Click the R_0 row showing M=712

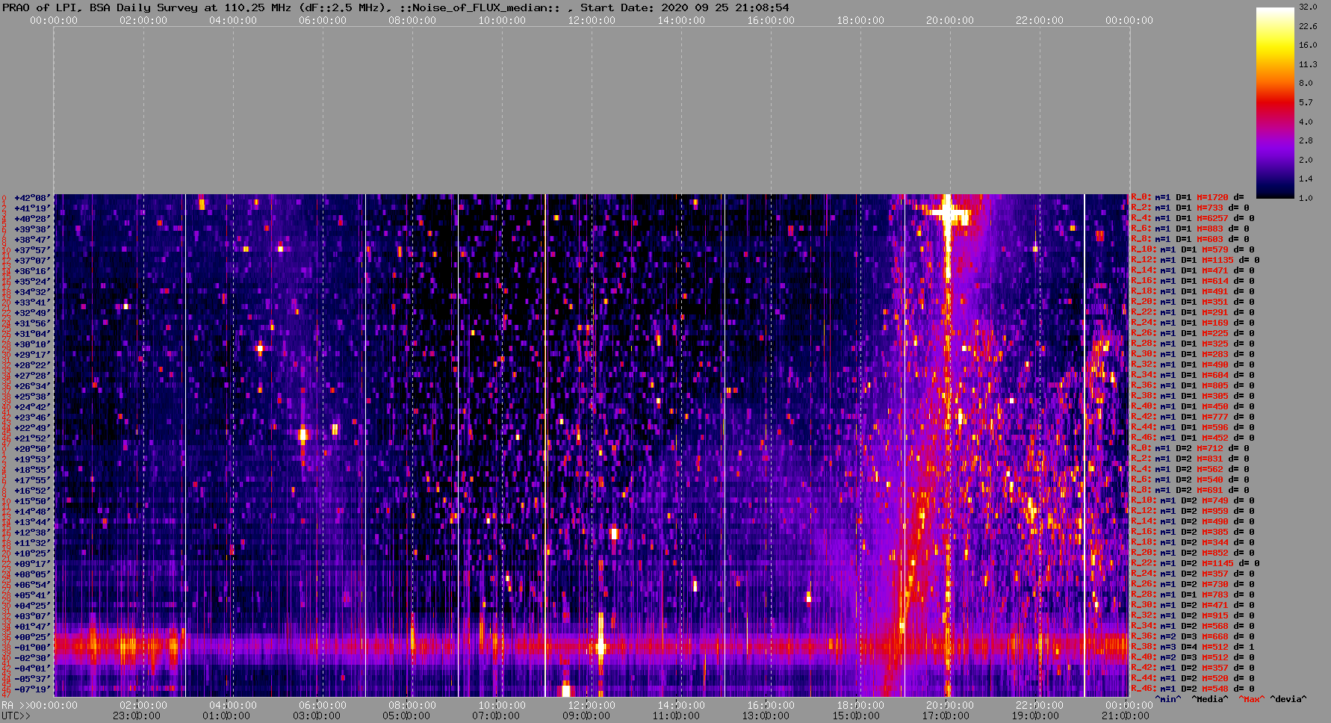(x=1190, y=449)
